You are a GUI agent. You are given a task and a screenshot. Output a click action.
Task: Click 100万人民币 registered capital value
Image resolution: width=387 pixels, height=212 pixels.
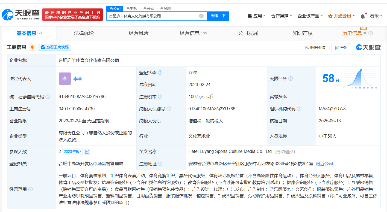click(x=200, y=97)
